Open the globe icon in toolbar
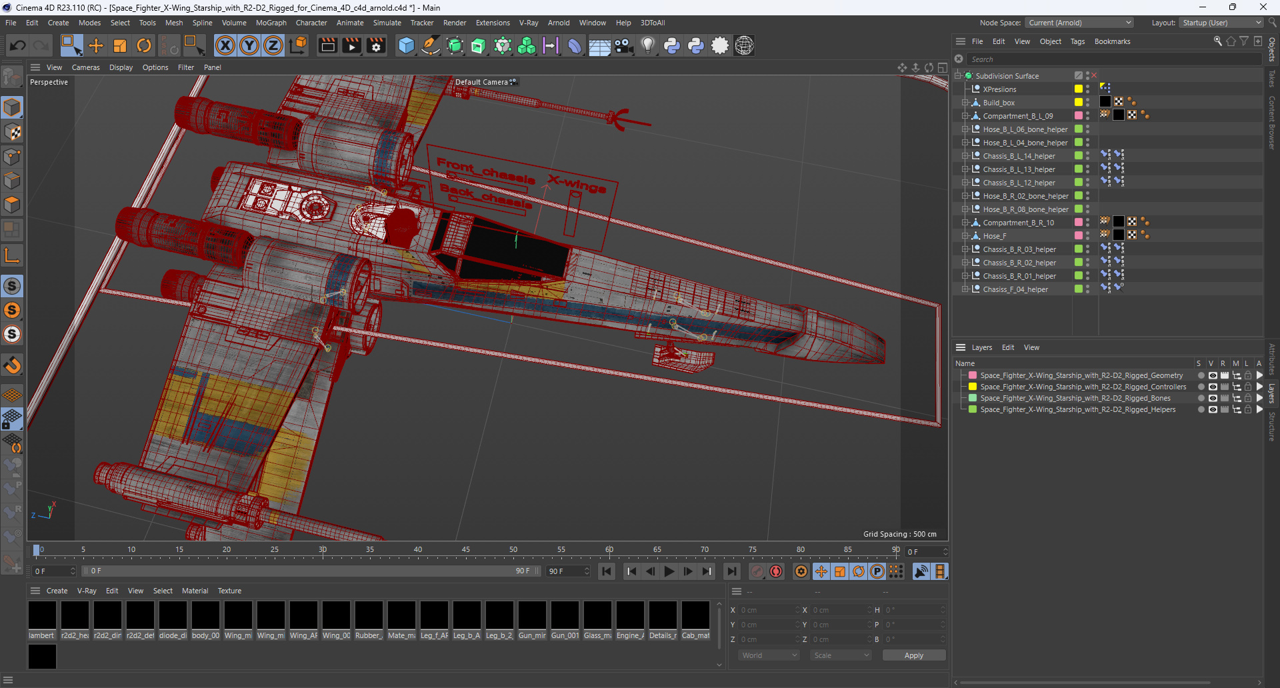 pos(745,45)
